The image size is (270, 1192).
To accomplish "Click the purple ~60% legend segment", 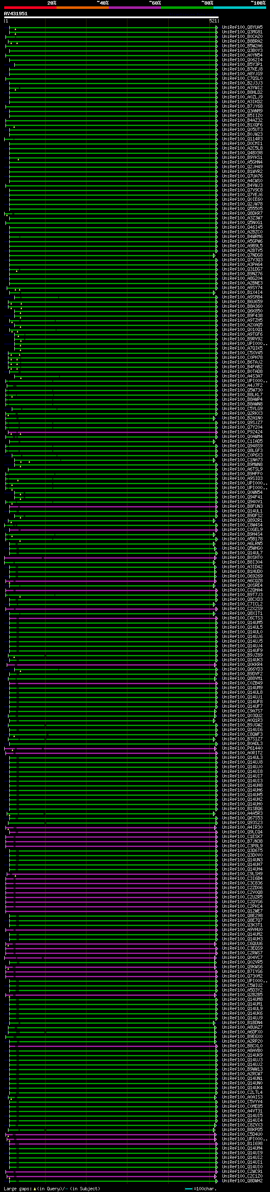I will click(135, 8).
